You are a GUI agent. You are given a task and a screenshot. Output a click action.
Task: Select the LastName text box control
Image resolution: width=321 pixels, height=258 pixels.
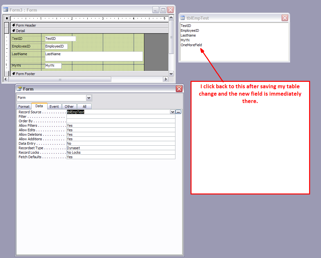94,56
